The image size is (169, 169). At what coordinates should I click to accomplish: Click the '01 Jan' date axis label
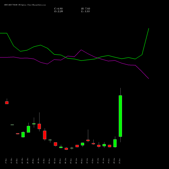tap(49, 161)
